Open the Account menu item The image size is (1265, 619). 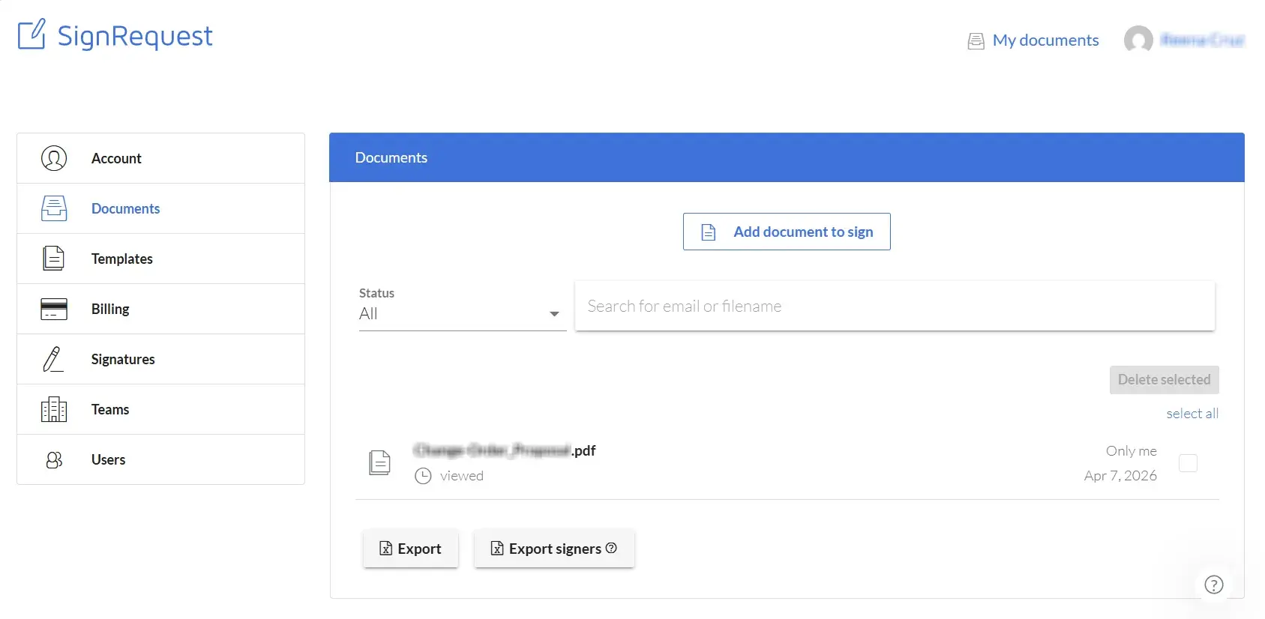(x=160, y=158)
